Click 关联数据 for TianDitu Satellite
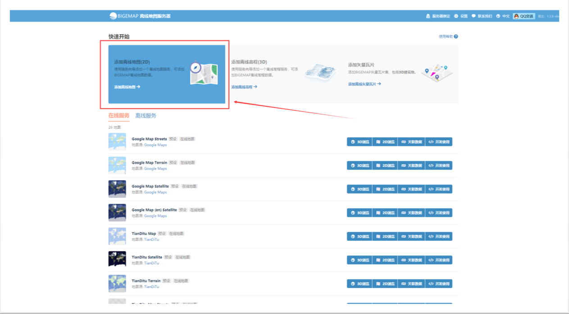 coord(411,260)
